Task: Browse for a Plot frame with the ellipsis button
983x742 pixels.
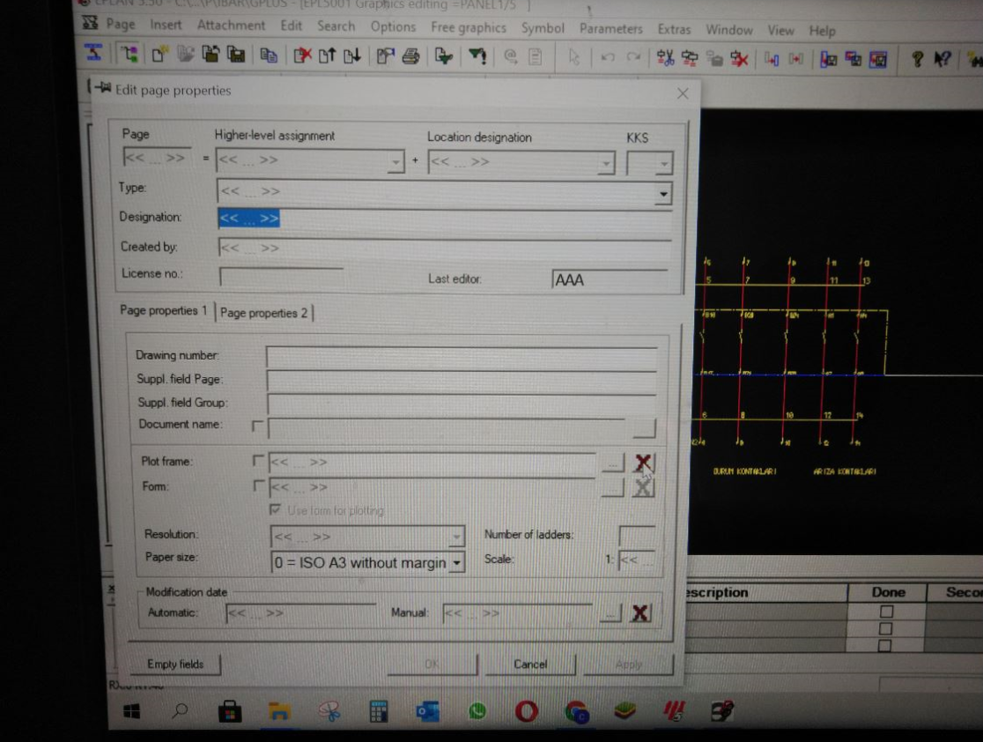Action: [612, 463]
